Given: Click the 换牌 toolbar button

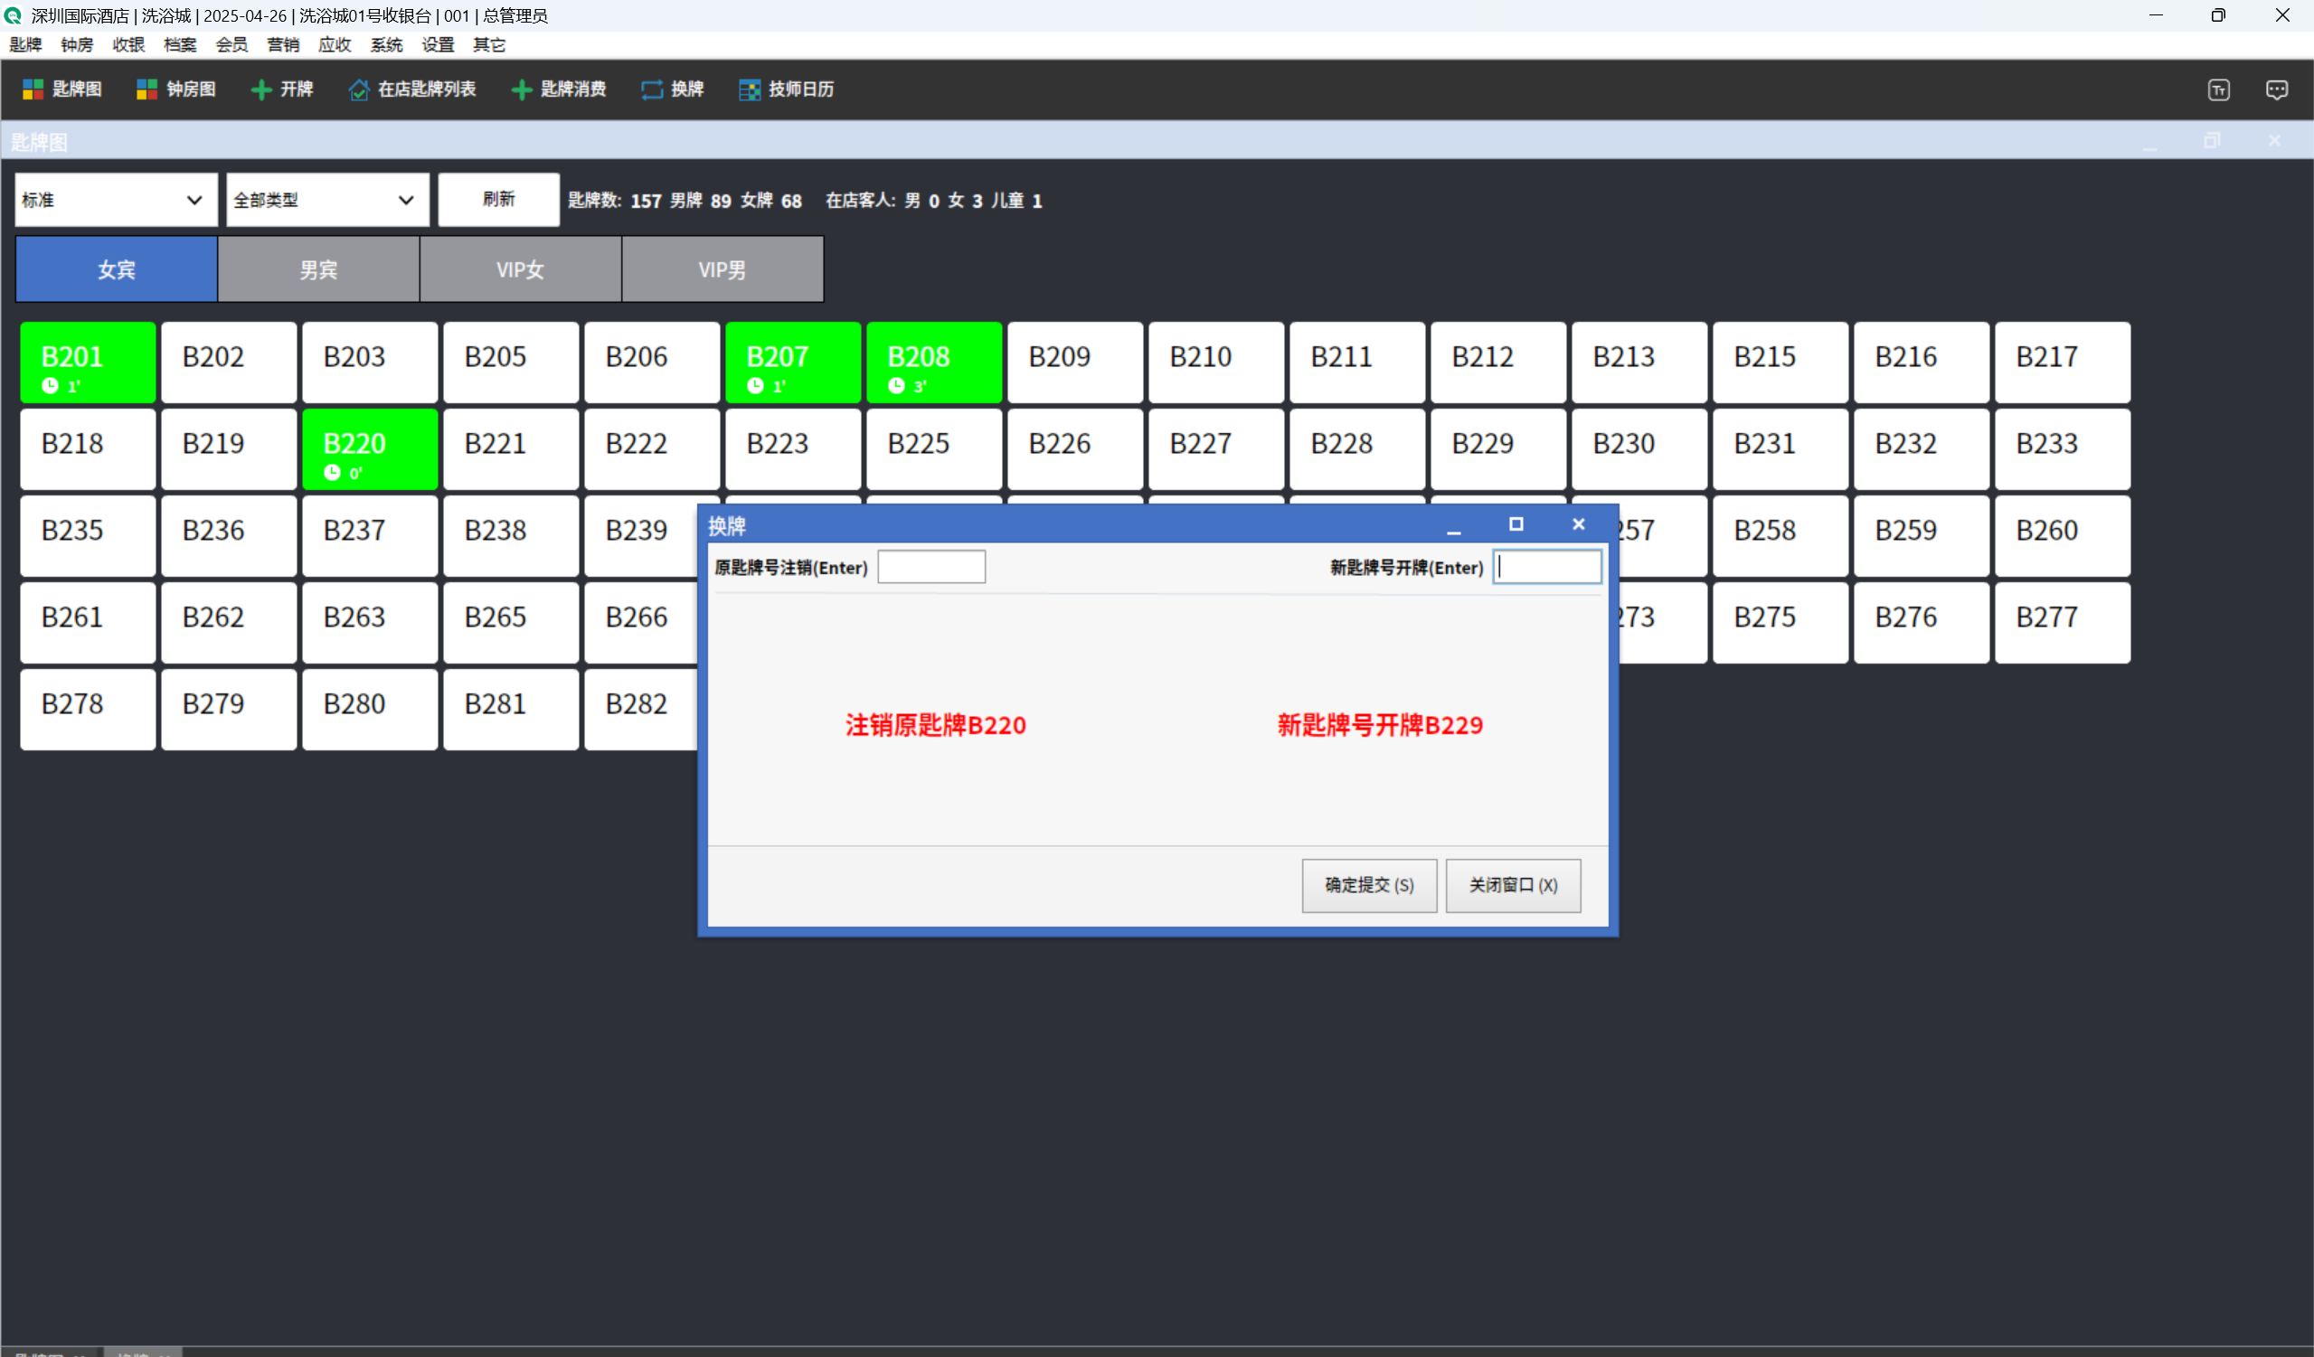Looking at the screenshot, I should 672,90.
